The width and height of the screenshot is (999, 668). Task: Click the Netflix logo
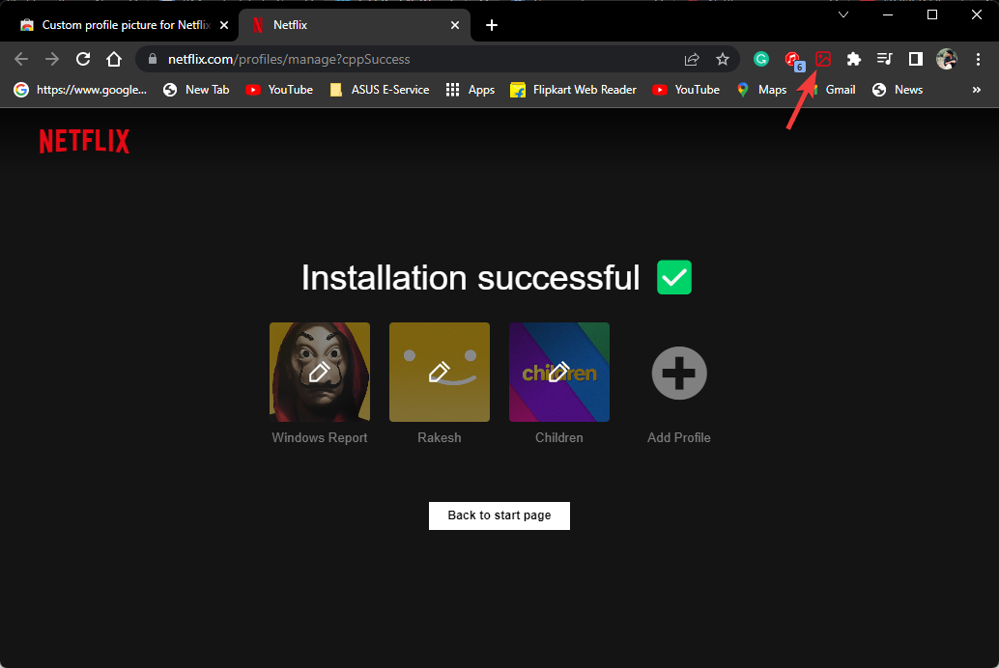tap(84, 141)
